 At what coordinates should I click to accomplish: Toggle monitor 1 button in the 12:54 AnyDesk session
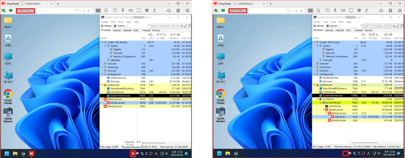click(98, 10)
